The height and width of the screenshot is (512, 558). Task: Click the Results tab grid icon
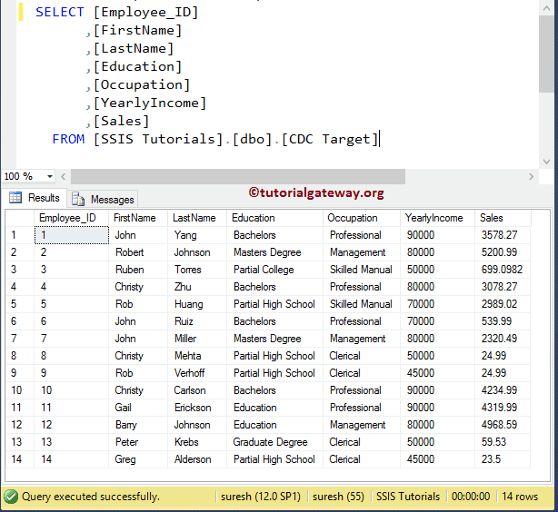tap(15, 198)
